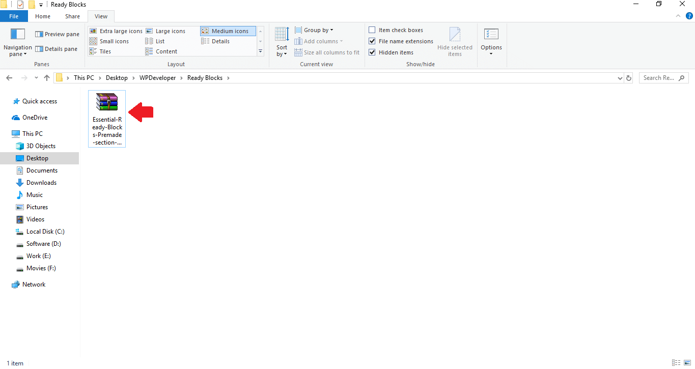The image size is (695, 369).
Task: Open the Sort by menu
Action: (282, 43)
